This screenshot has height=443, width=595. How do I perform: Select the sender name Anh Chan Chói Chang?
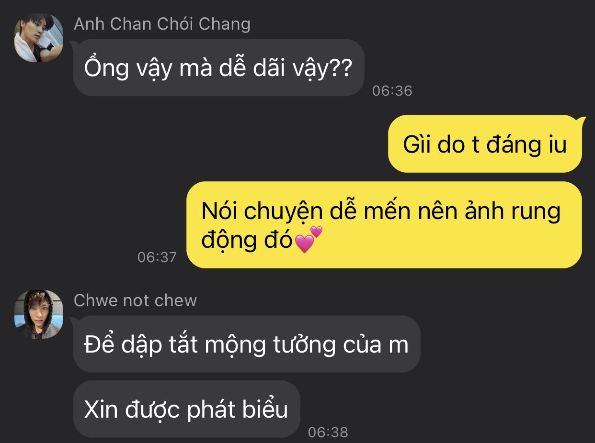click(x=162, y=24)
